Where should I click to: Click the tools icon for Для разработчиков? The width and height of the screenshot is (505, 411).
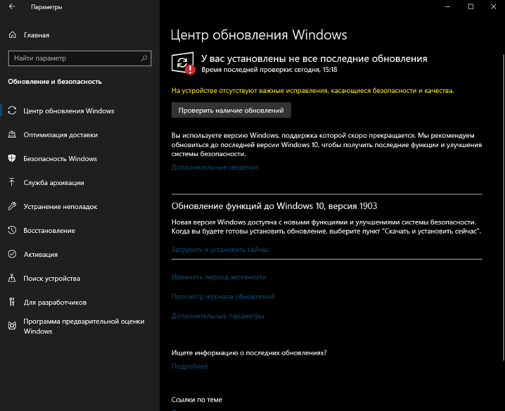[x=12, y=302]
